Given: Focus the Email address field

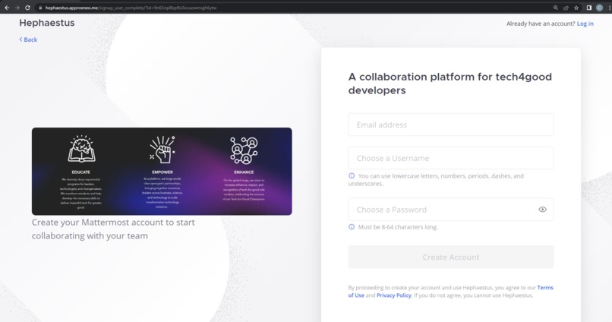Looking at the screenshot, I should [x=451, y=125].
